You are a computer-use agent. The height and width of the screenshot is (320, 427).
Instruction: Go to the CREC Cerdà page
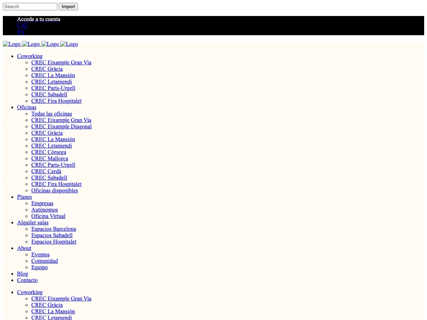coord(46,171)
